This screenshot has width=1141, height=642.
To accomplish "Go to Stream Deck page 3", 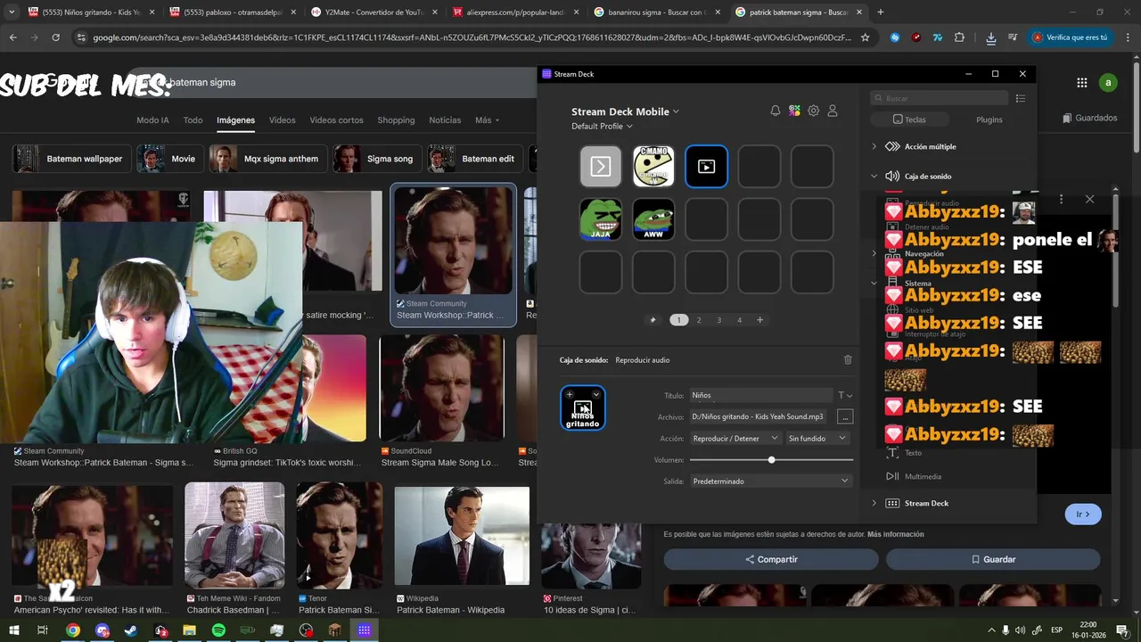I will (719, 320).
